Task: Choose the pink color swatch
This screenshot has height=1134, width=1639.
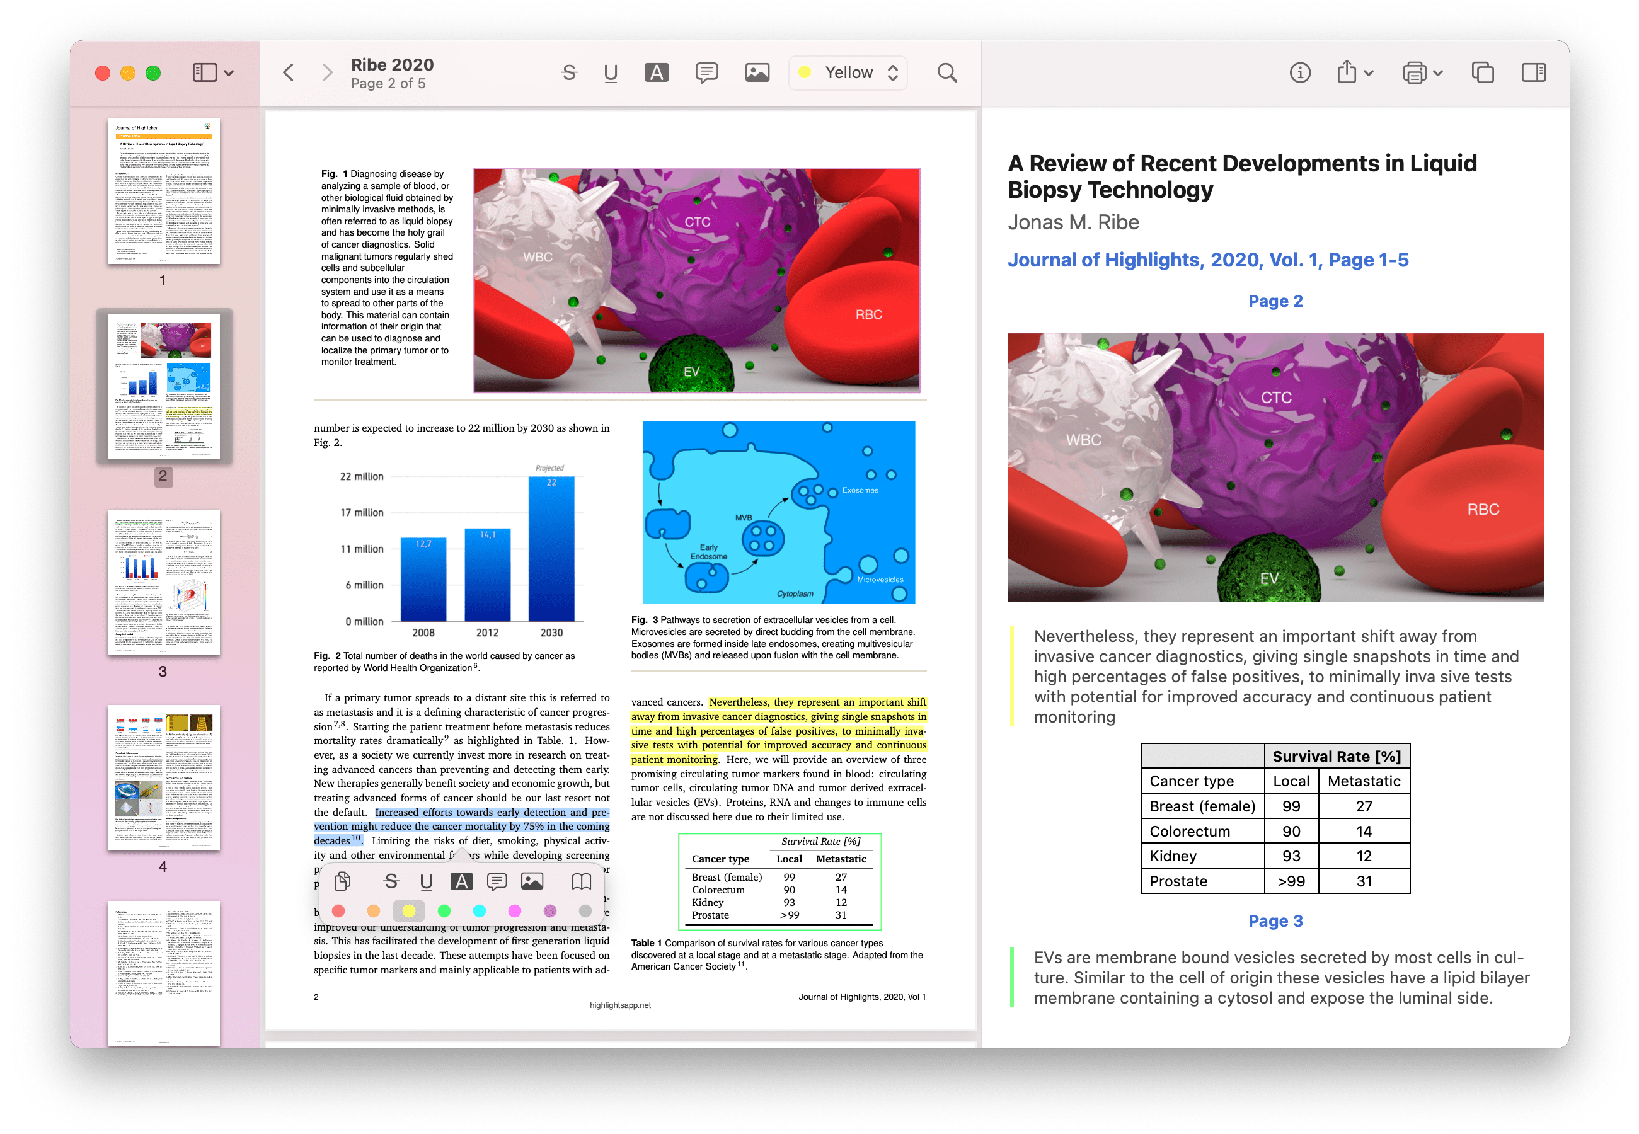Action: click(x=515, y=911)
